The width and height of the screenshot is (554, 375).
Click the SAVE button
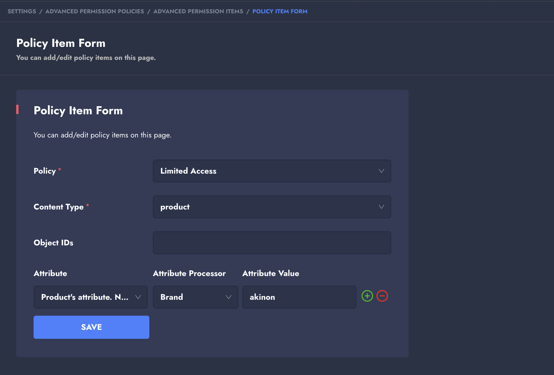(x=91, y=327)
